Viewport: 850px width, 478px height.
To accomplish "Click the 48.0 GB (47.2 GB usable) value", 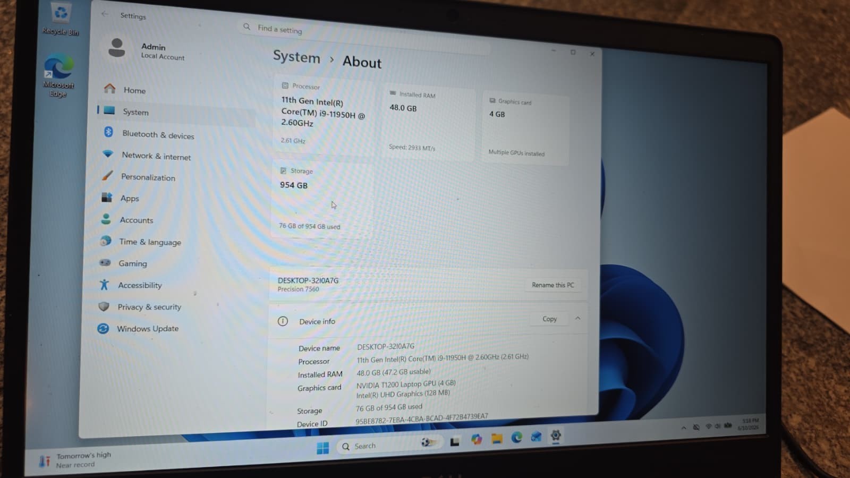I will [x=394, y=372].
